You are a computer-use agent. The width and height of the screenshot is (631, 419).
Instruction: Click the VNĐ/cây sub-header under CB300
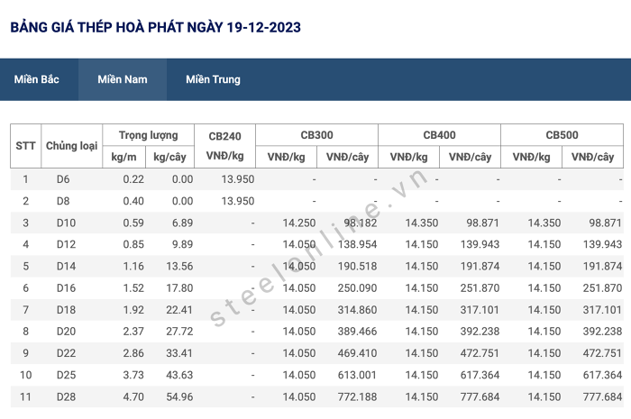[347, 157]
